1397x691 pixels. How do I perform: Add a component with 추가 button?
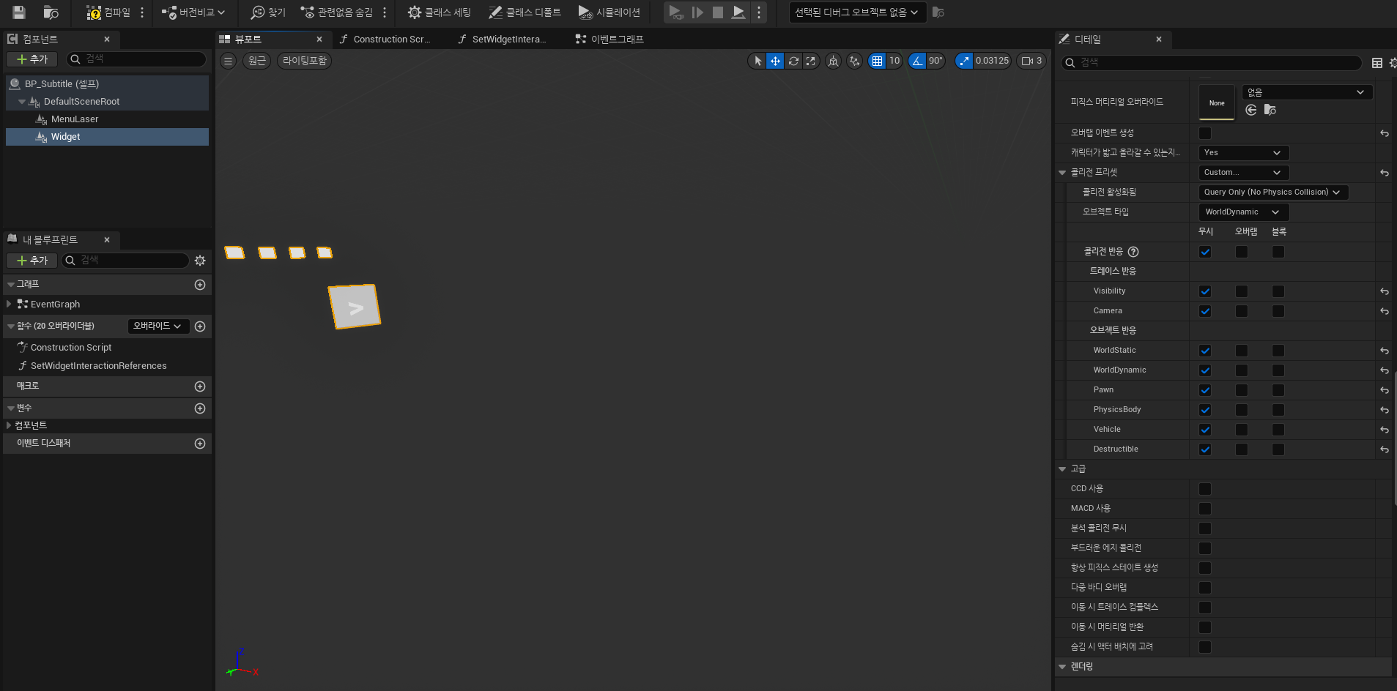point(32,59)
